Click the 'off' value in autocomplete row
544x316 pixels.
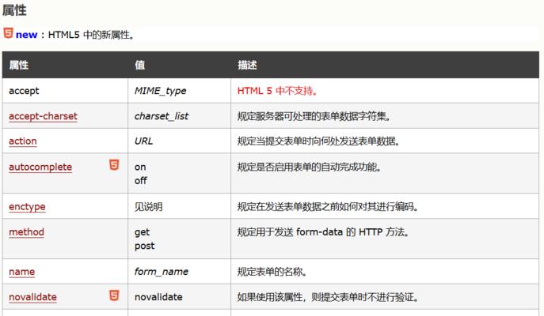click(x=141, y=180)
